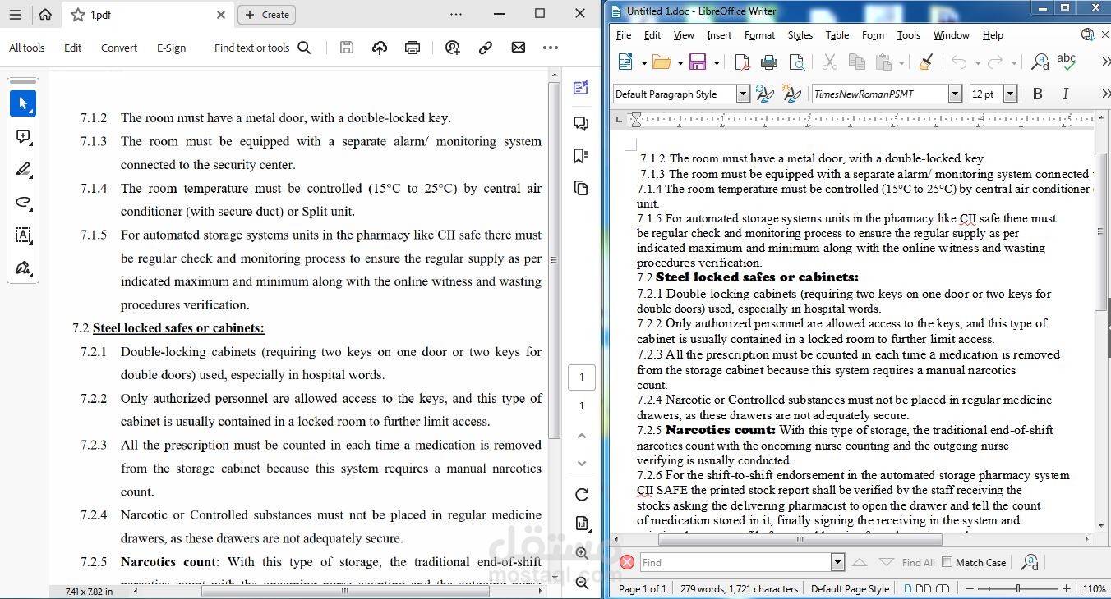The image size is (1111, 599).
Task: Click Update Selected Style icon in Writer
Action: pyautogui.click(x=764, y=94)
